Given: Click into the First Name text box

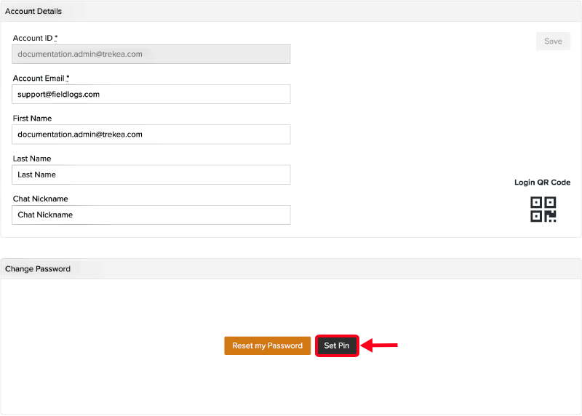Looking at the screenshot, I should pyautogui.click(x=151, y=135).
